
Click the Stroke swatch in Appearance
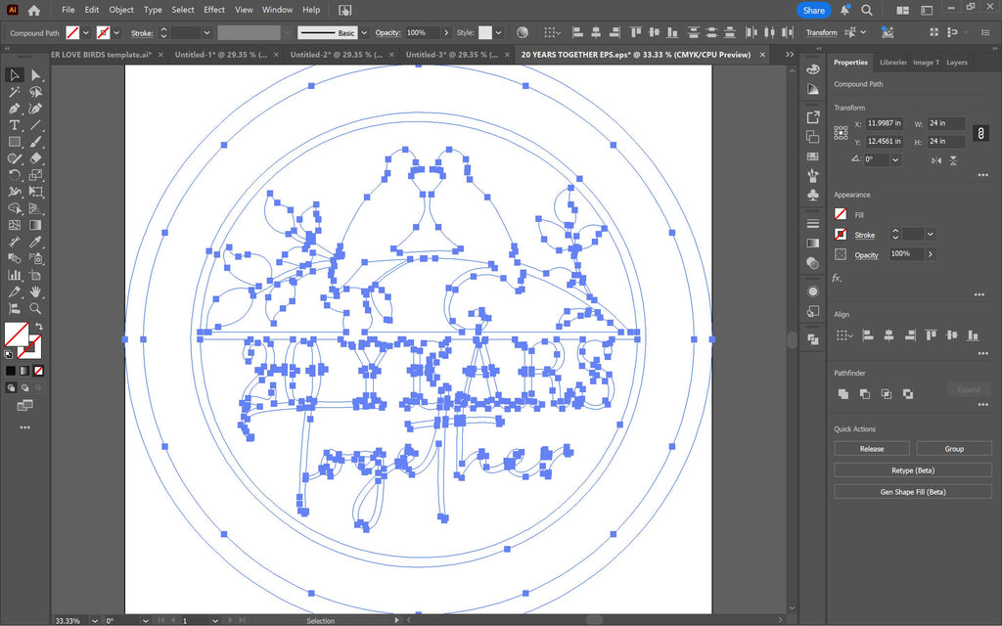click(841, 235)
